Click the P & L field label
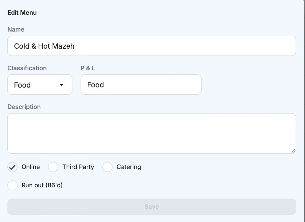This screenshot has height=222, width=305. [x=88, y=68]
